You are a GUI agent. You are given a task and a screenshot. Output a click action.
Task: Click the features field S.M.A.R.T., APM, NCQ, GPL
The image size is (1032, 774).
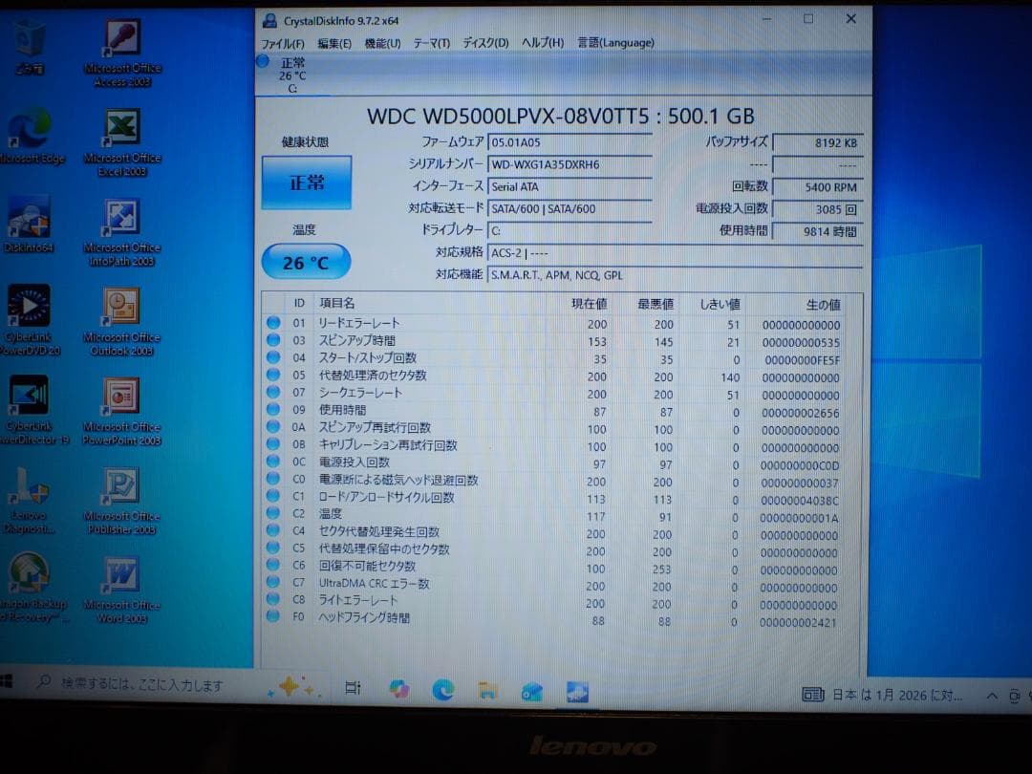tap(675, 275)
